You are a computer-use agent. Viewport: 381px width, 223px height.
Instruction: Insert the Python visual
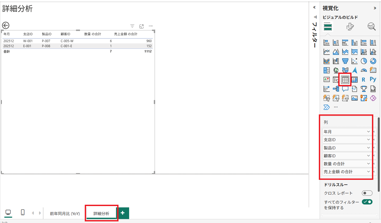click(x=373, y=79)
